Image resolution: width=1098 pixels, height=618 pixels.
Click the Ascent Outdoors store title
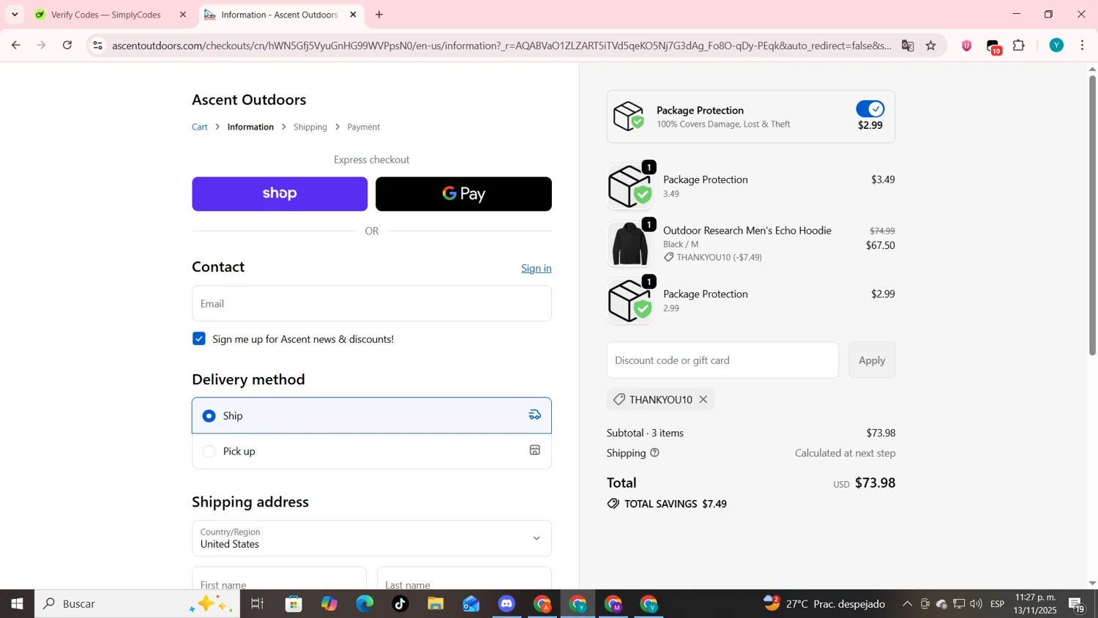pos(250,100)
